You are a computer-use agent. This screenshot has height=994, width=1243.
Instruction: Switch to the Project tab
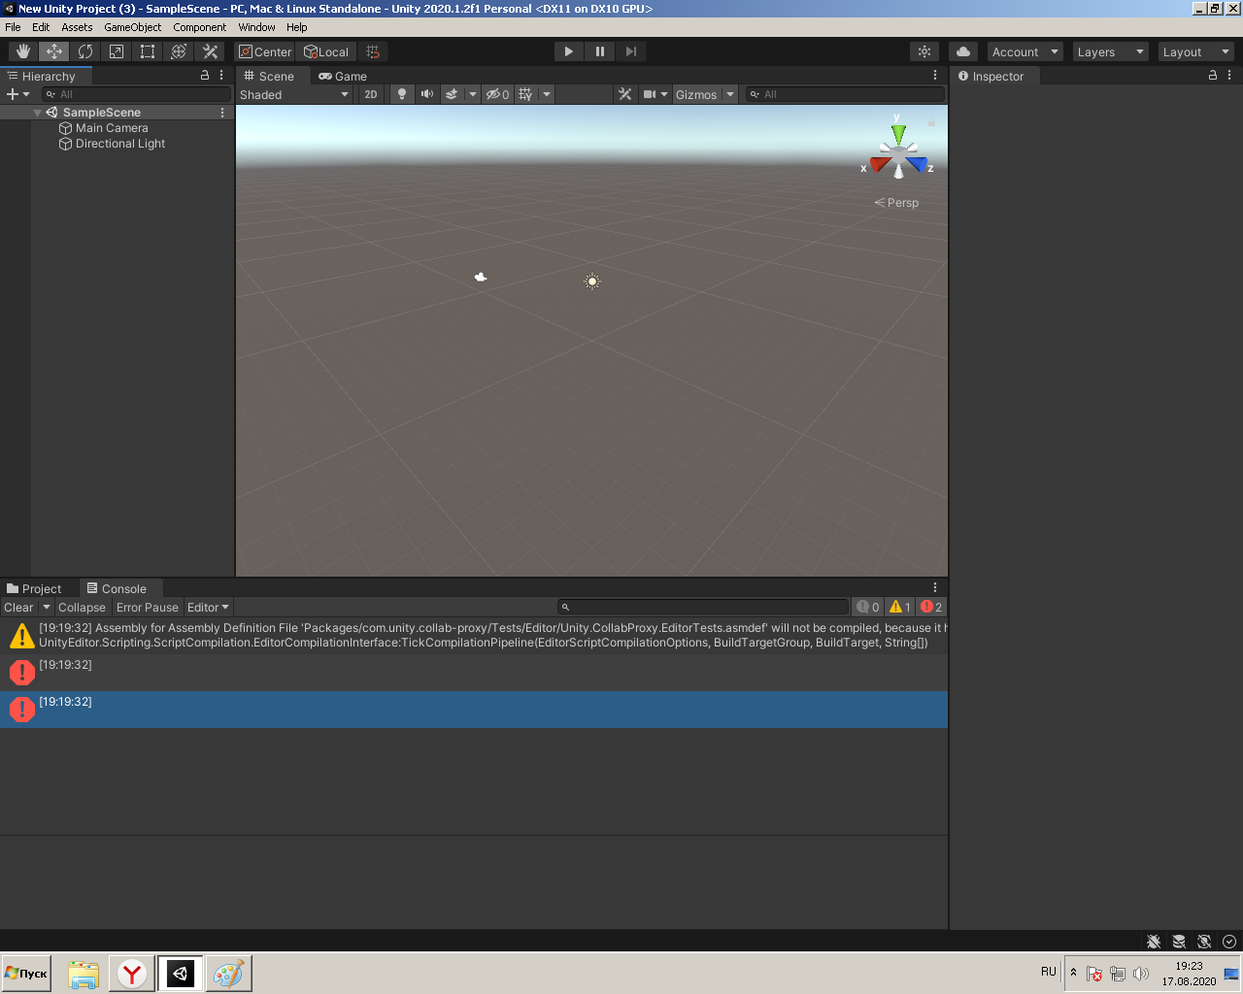[x=34, y=588]
